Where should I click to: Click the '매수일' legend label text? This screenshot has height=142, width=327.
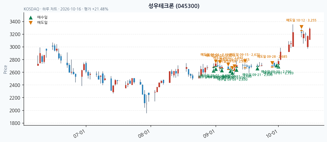[x=42, y=18]
